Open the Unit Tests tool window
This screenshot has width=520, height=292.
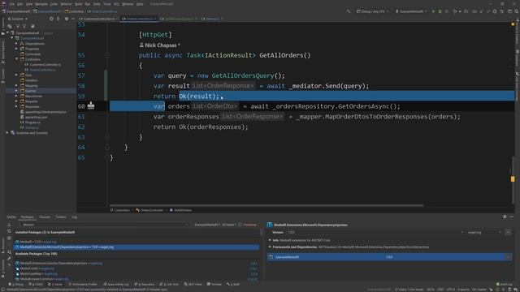pos(169,284)
